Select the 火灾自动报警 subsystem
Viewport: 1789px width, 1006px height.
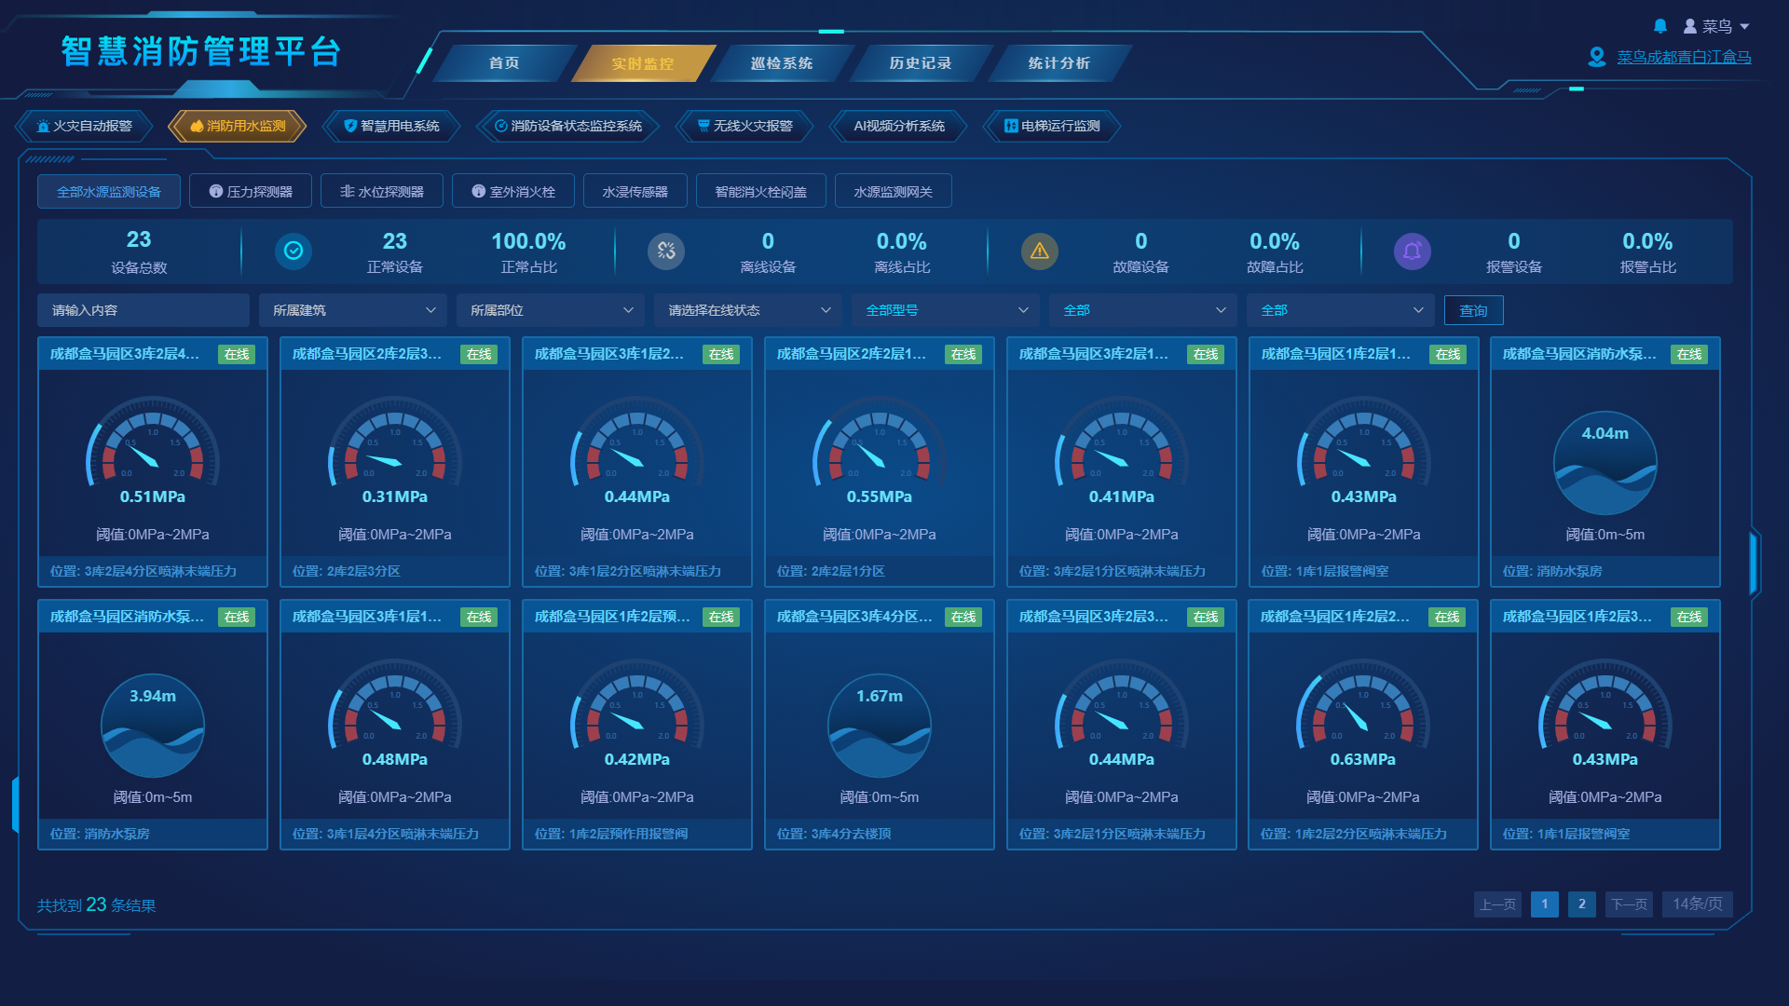tap(84, 126)
